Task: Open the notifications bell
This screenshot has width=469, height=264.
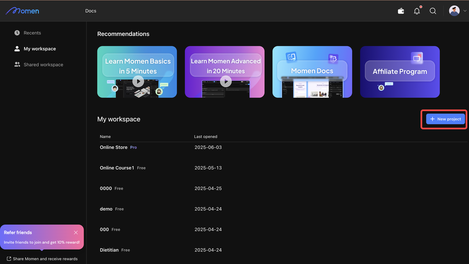Action: [x=417, y=11]
